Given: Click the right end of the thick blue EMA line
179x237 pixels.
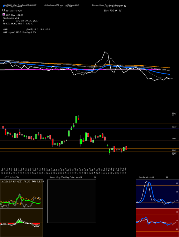Looking at the screenshot, I should pyautogui.click(x=169, y=74).
